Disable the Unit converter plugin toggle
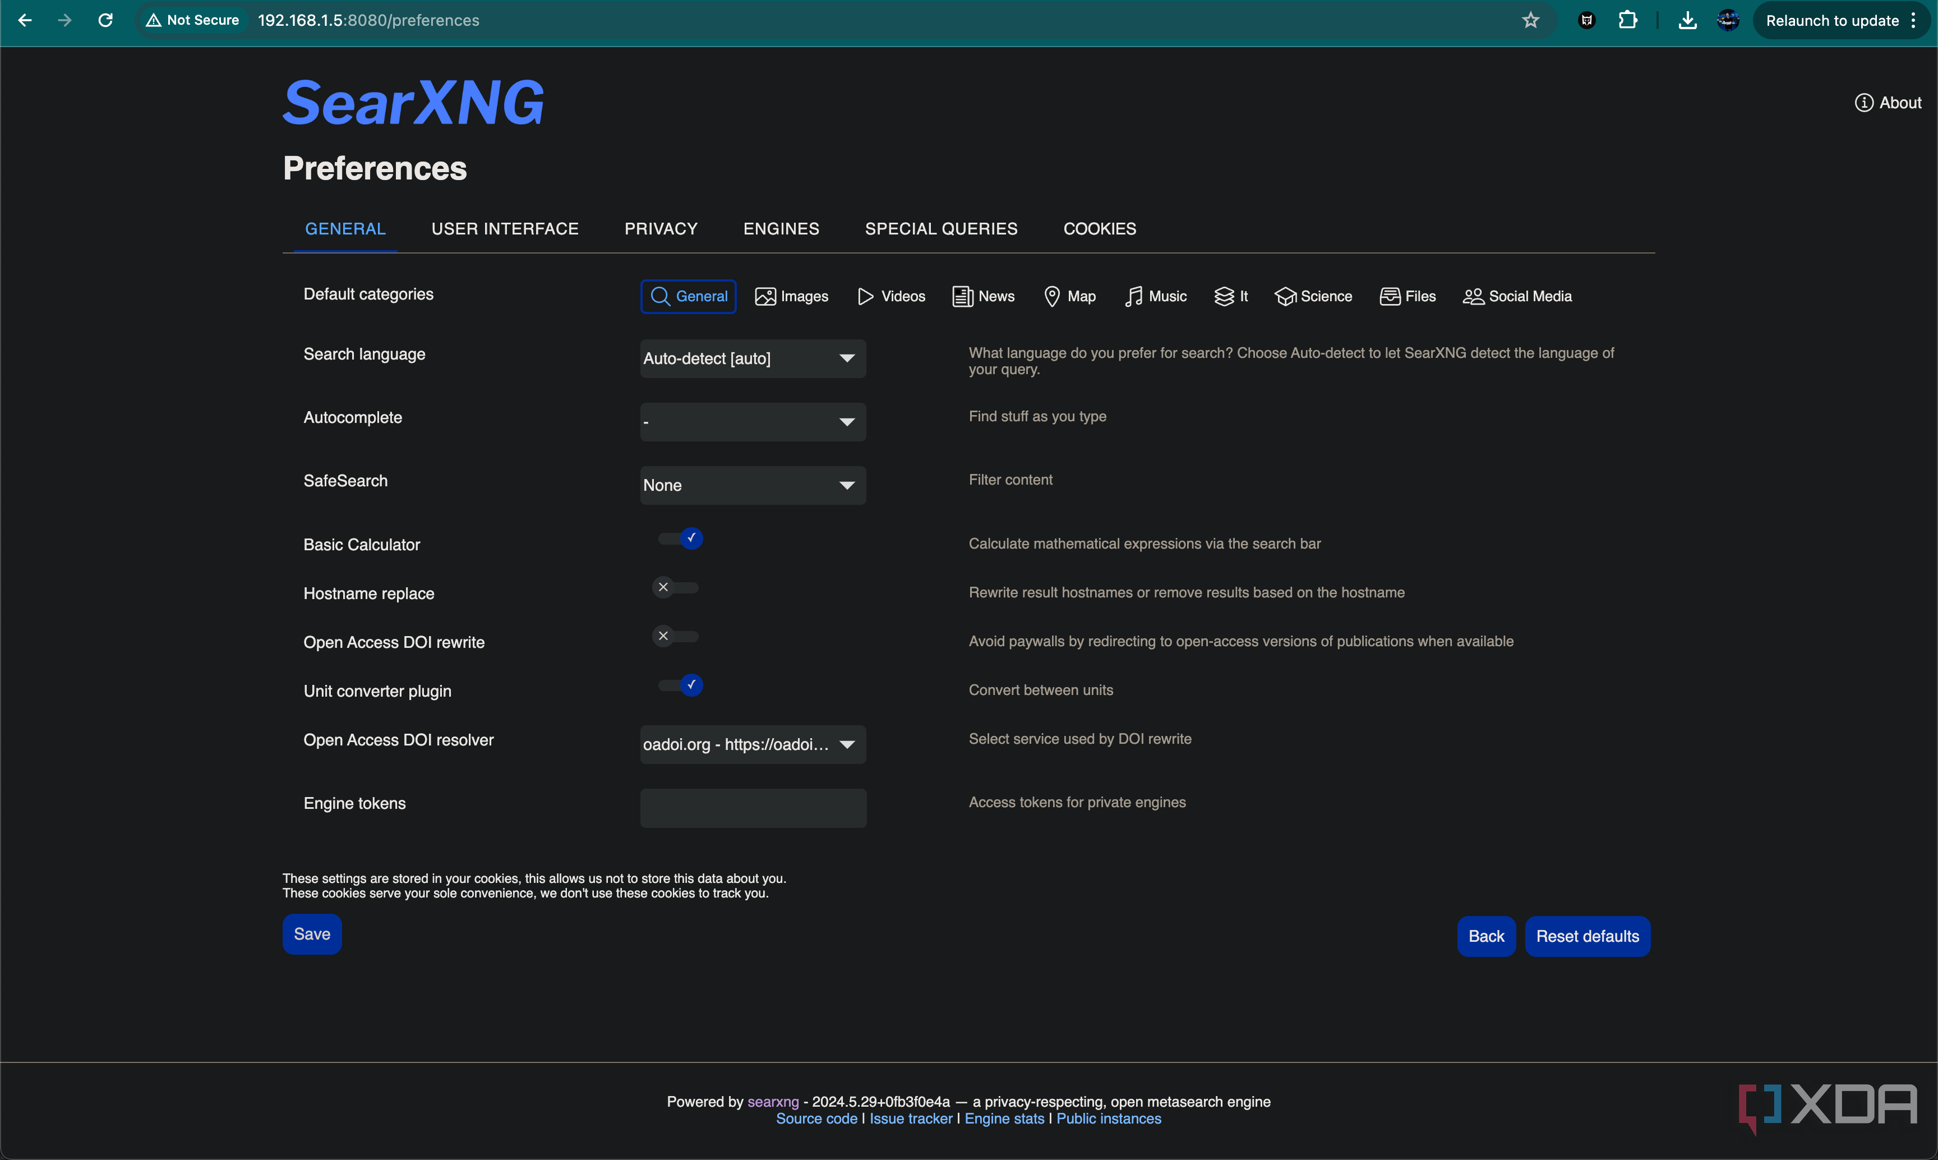 (x=680, y=685)
